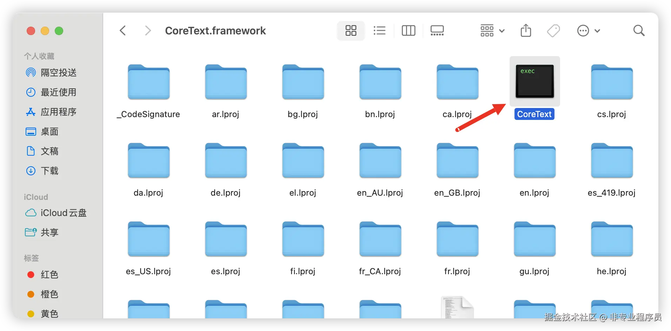Viewport: 671px width, 331px height.
Task: Select the _CodeSignature folder
Action: tap(148, 82)
